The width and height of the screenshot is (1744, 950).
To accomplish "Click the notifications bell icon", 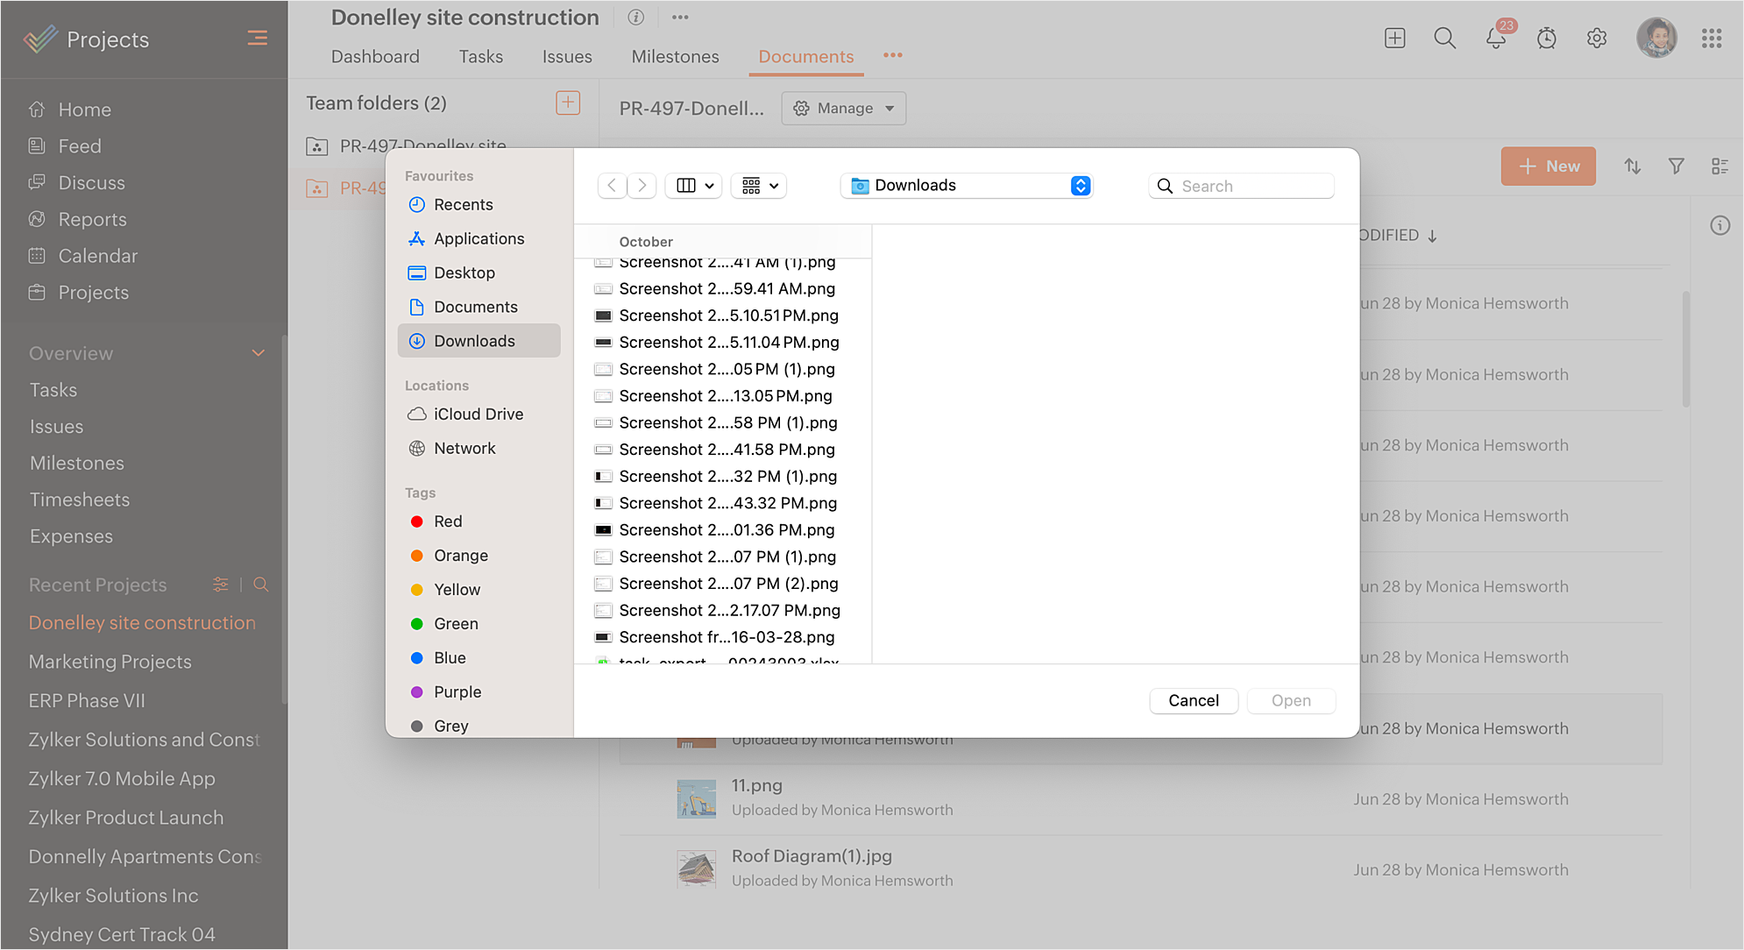I will point(1496,39).
